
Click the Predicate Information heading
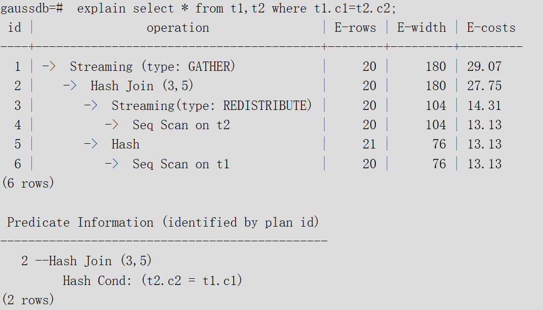163,222
